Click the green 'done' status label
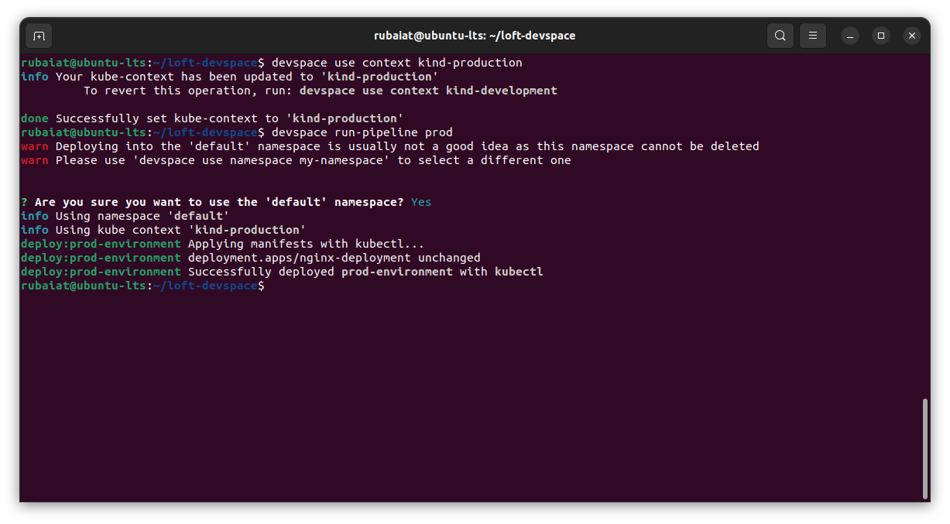Screen dimensions: 950x524 pyautogui.click(x=34, y=118)
